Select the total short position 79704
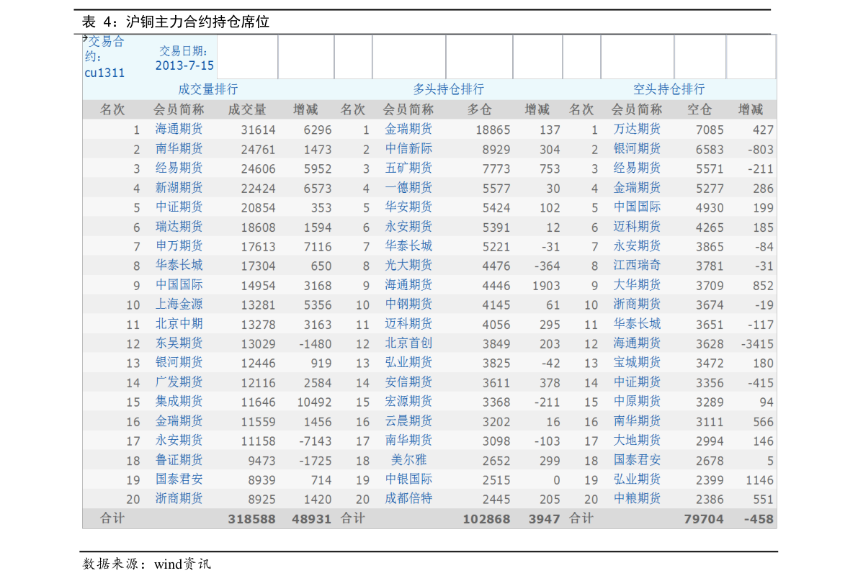The image size is (858, 586). pos(704,519)
